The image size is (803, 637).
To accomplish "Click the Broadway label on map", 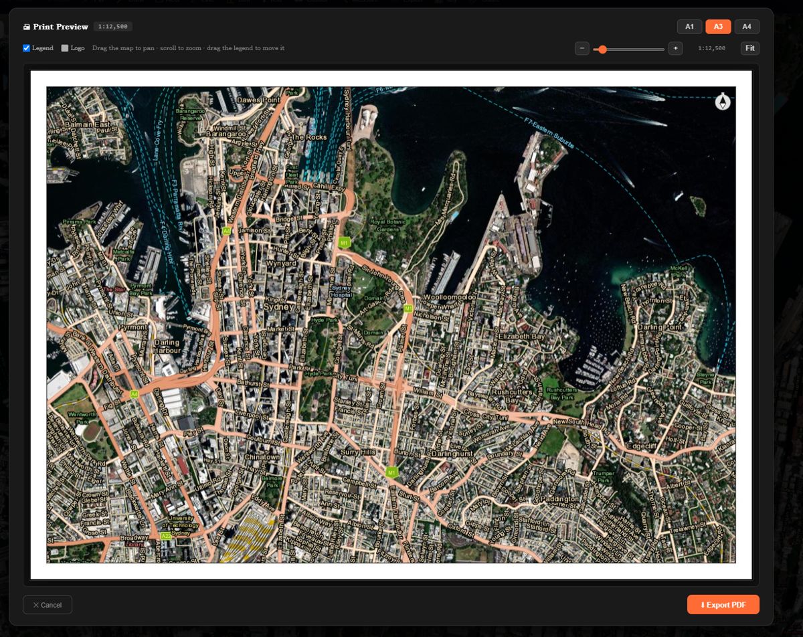I will pos(135,538).
